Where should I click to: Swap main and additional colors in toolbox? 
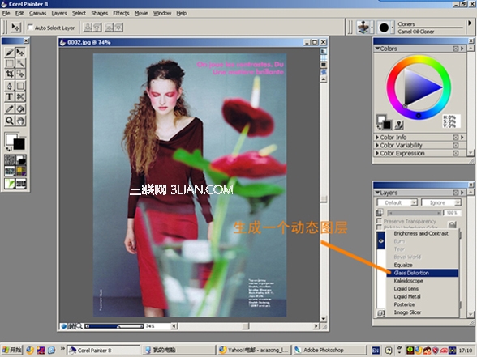[8, 149]
